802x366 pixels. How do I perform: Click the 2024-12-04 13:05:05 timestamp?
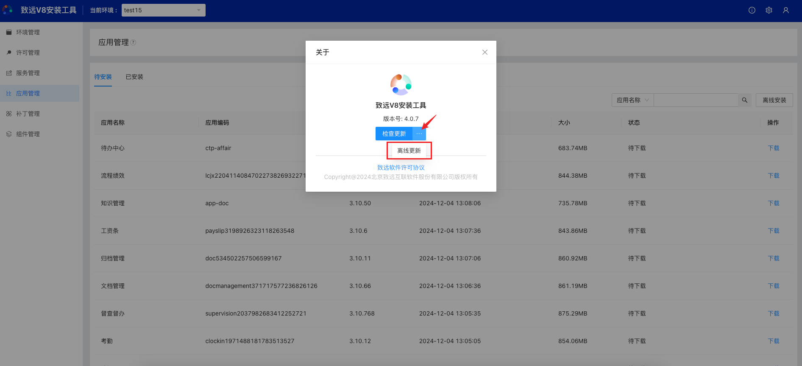click(450, 341)
